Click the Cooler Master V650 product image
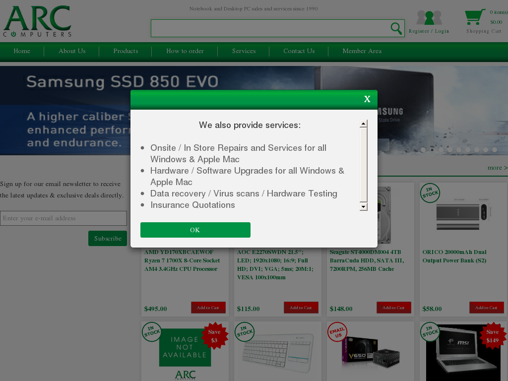This screenshot has width=508, height=381. click(x=371, y=354)
